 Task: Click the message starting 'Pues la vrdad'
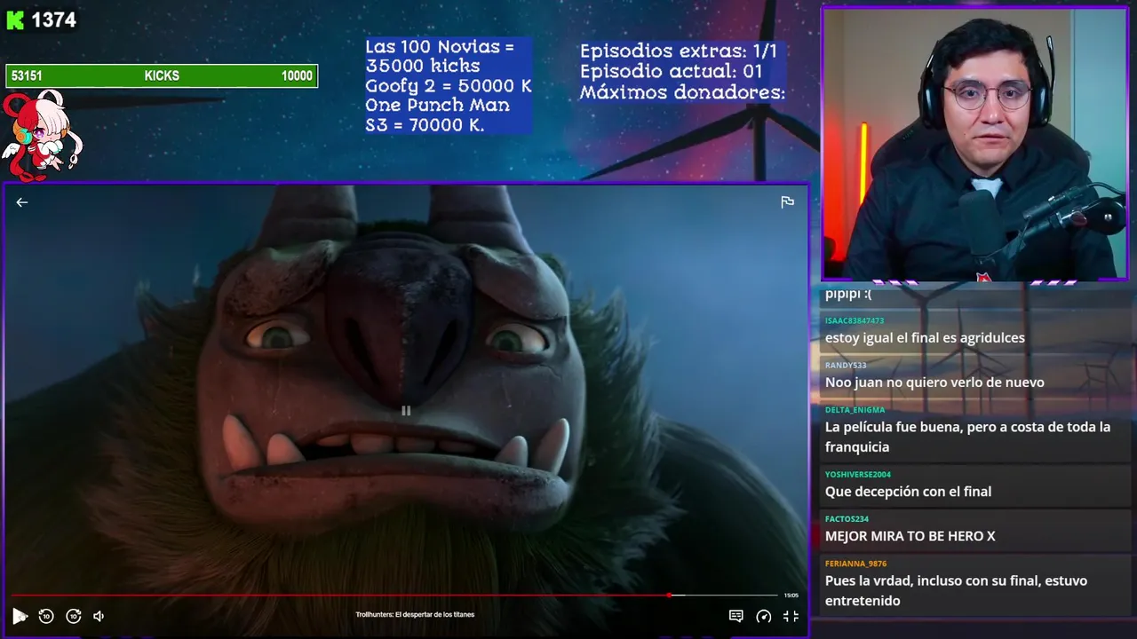[x=956, y=590]
